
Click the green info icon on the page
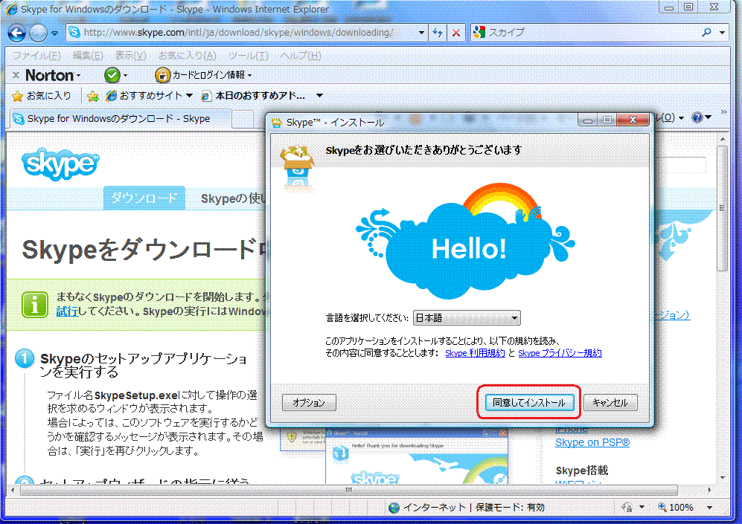(x=34, y=305)
